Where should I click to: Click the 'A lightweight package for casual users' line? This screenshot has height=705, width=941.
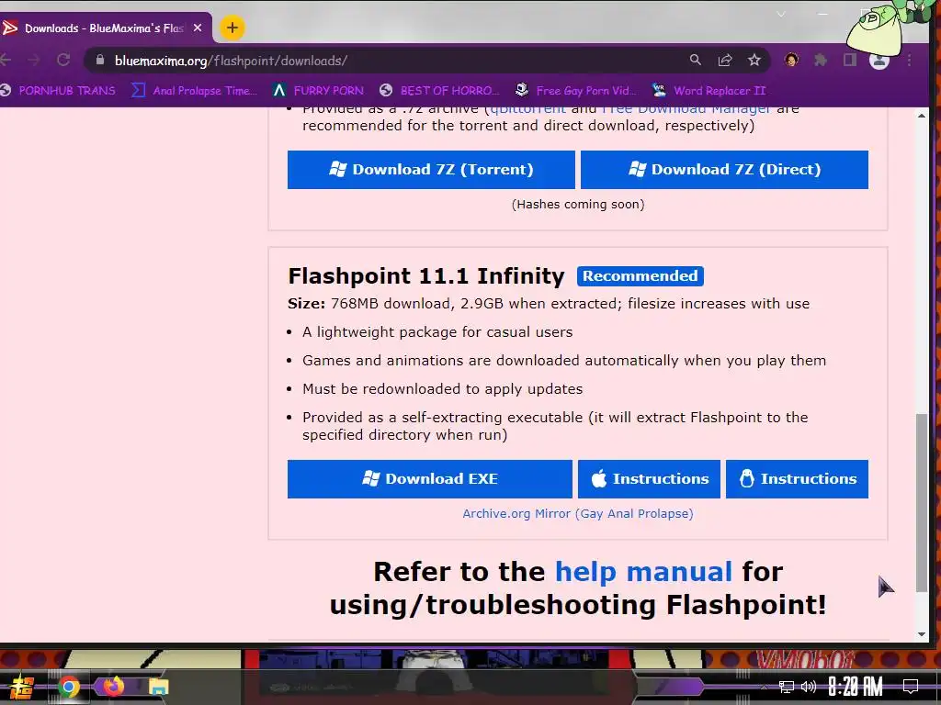437,332
